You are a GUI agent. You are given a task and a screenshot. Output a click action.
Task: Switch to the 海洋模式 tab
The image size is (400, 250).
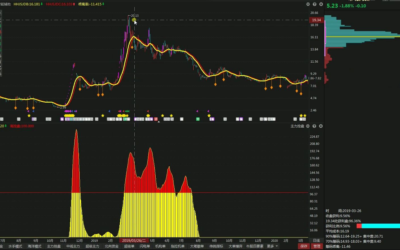click(x=35, y=246)
